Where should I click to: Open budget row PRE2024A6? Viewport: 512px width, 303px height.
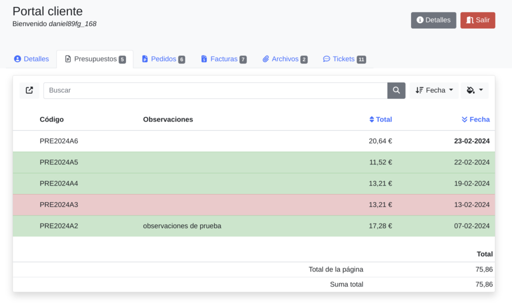point(59,141)
